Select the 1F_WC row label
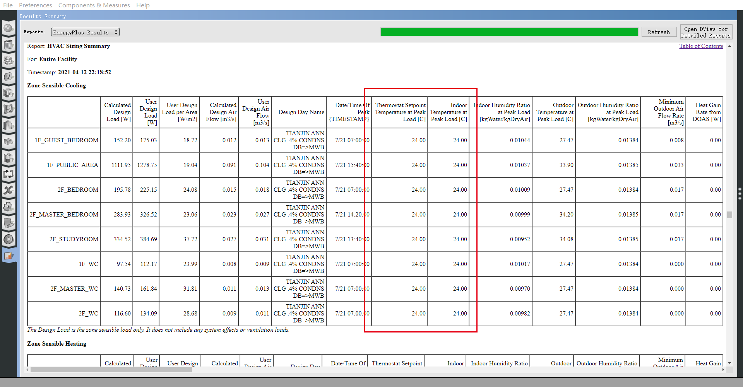Screen dimensions: 743x387 coord(88,264)
